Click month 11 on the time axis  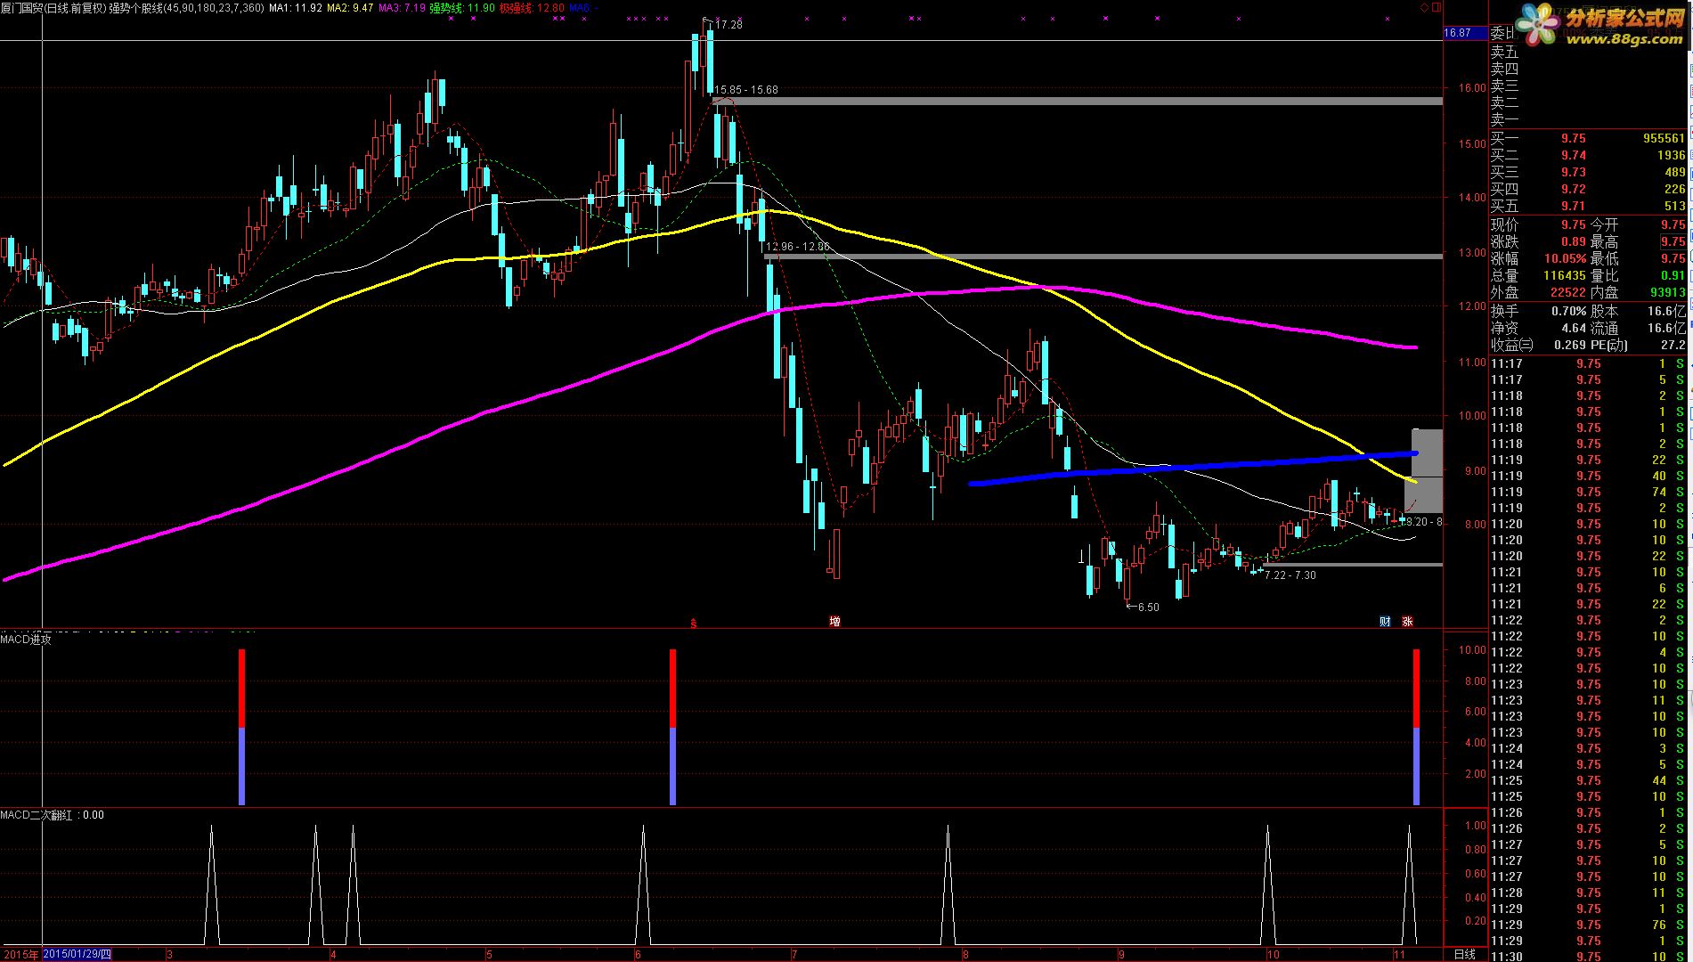click(x=1399, y=954)
